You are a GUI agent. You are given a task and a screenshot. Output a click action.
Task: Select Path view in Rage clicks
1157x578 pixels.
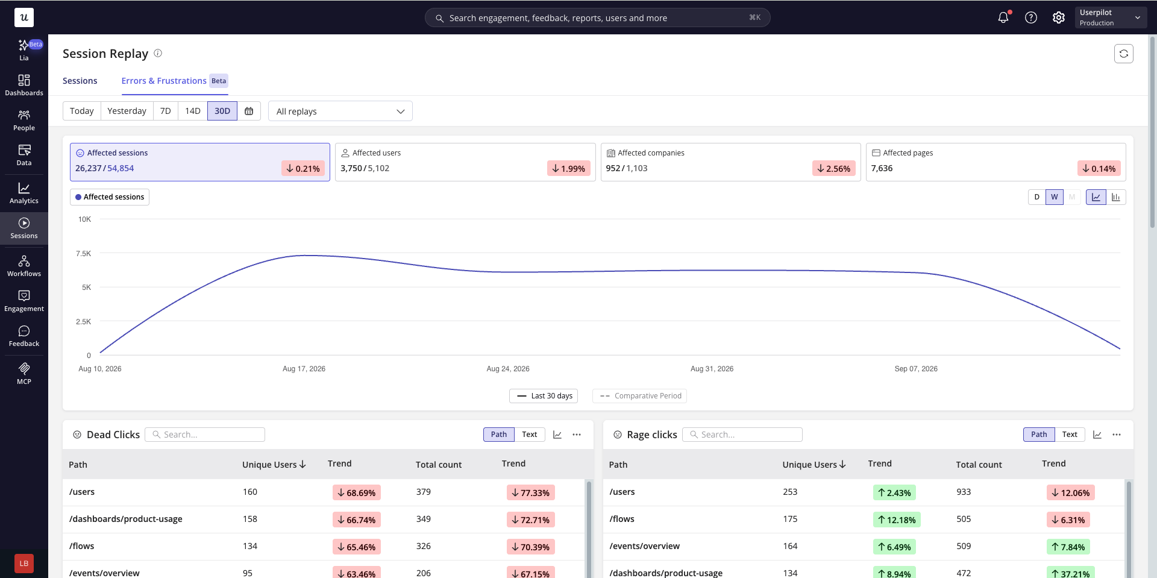1039,435
